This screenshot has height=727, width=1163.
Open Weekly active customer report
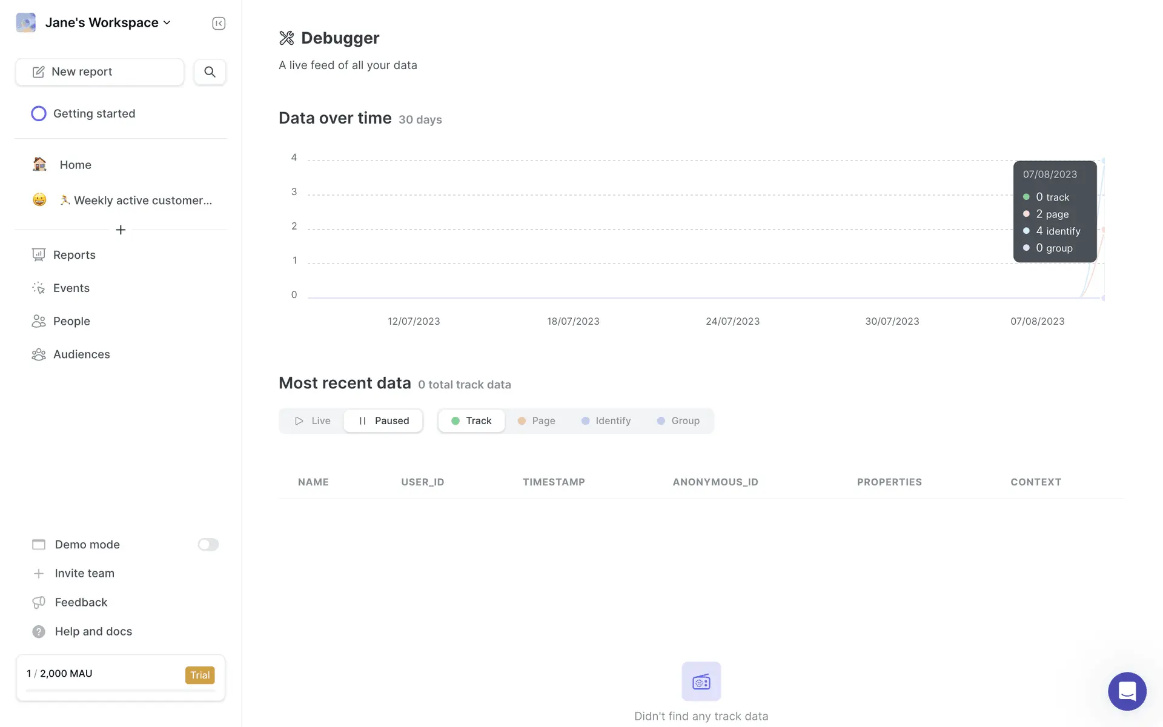142,200
